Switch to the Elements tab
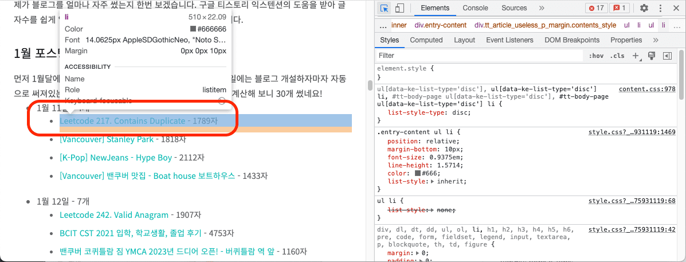 pyautogui.click(x=435, y=8)
